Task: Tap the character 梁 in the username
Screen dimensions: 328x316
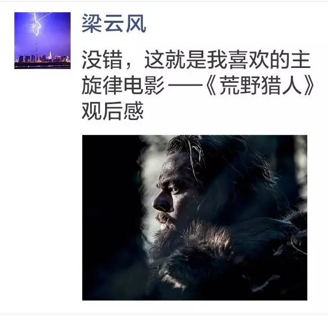Action: tap(92, 23)
